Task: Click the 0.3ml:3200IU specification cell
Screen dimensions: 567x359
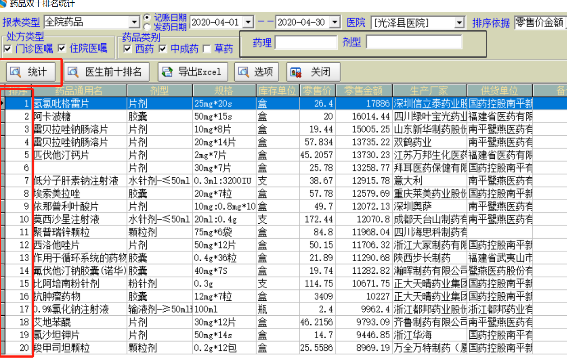Action: tap(224, 181)
